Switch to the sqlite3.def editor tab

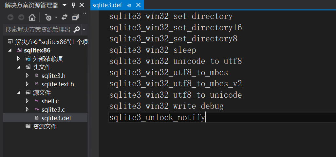[107, 5]
